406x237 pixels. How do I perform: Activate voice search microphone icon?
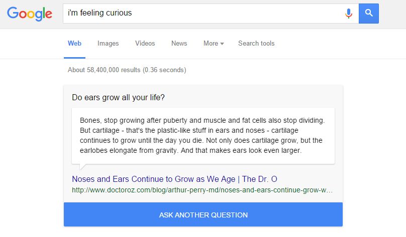coord(349,14)
